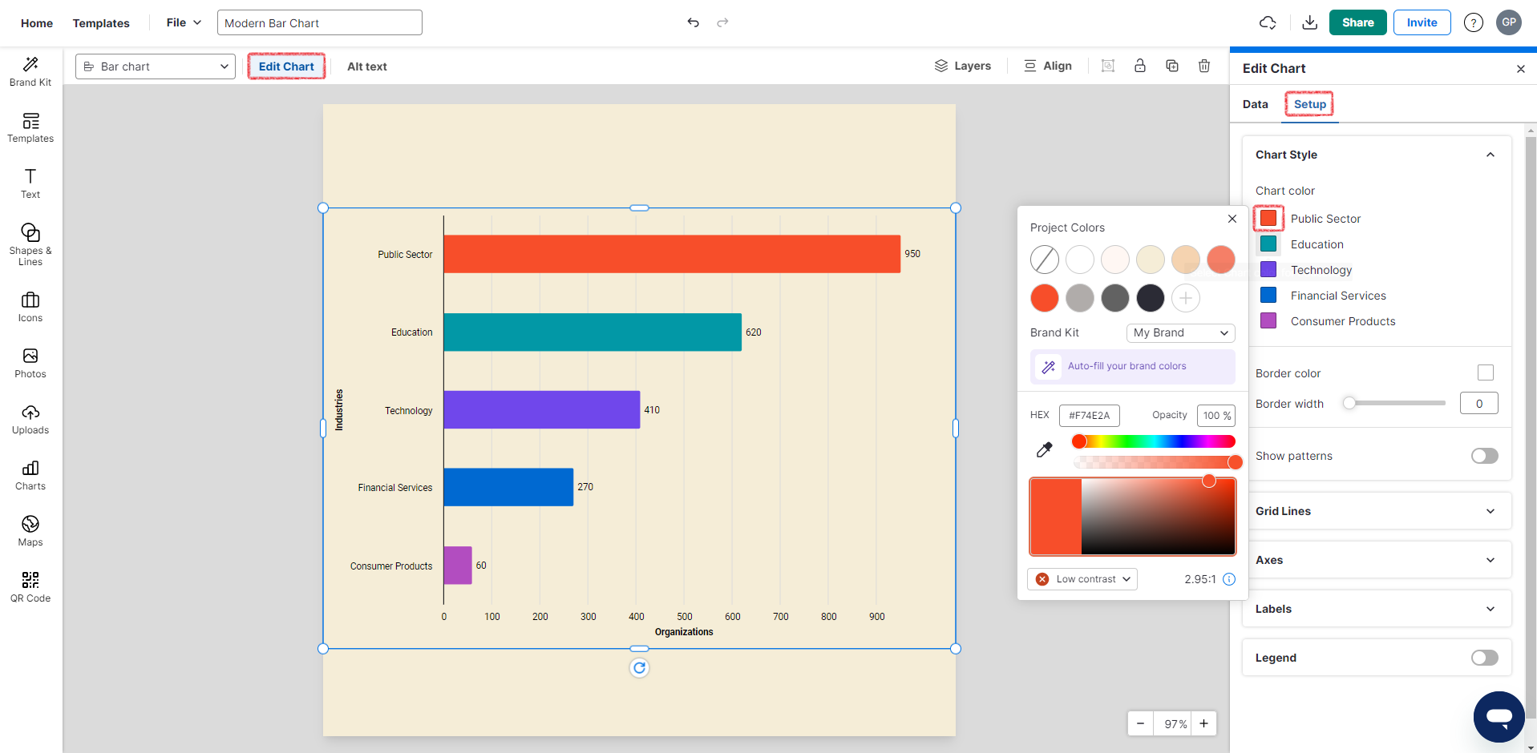Screen dimensions: 1537x753
Task: Open the My Brand kit dropdown
Action: (1180, 332)
